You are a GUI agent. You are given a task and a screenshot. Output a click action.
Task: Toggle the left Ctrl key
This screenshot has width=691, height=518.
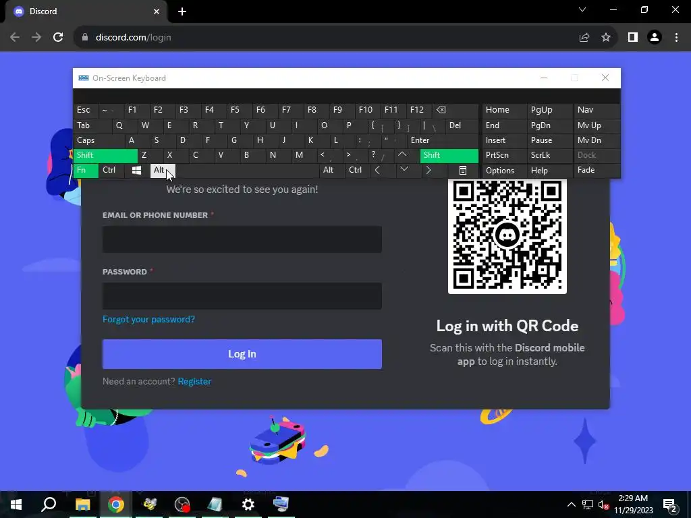[x=112, y=171]
